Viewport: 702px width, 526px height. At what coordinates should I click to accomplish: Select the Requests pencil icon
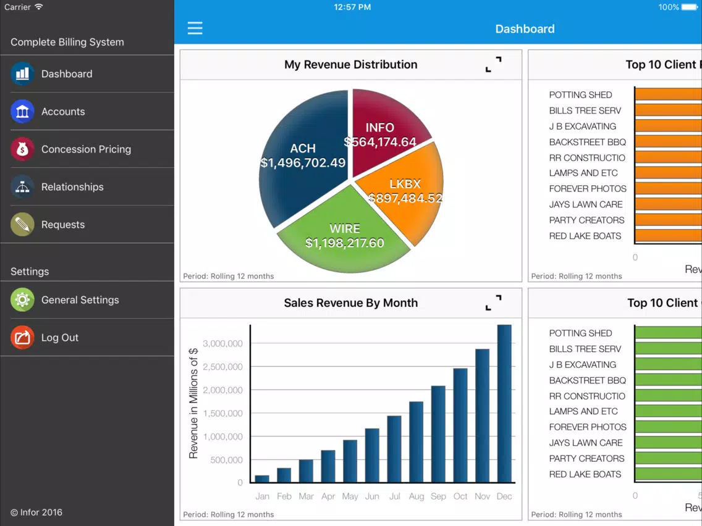(x=22, y=224)
